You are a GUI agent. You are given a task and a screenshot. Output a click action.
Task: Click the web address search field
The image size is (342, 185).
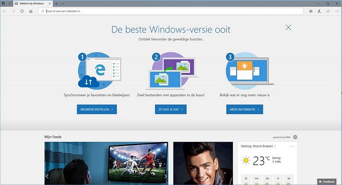[x=171, y=11]
